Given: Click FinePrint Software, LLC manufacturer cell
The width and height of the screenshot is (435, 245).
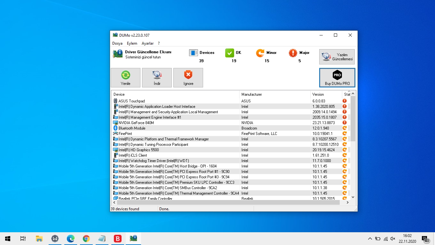Looking at the screenshot, I should 259,134.
